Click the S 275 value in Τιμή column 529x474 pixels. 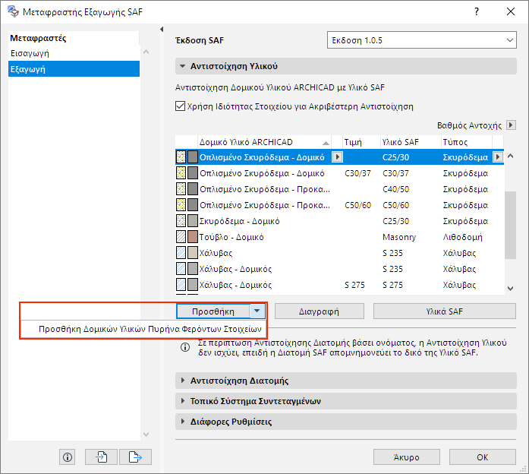tap(354, 285)
